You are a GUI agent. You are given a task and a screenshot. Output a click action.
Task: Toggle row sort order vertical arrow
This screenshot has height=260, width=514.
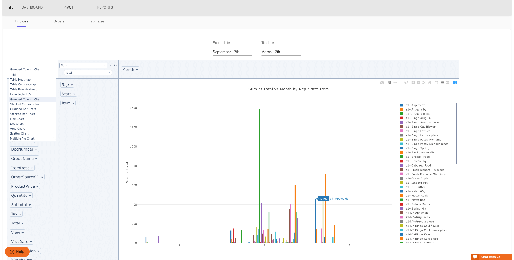(x=111, y=65)
